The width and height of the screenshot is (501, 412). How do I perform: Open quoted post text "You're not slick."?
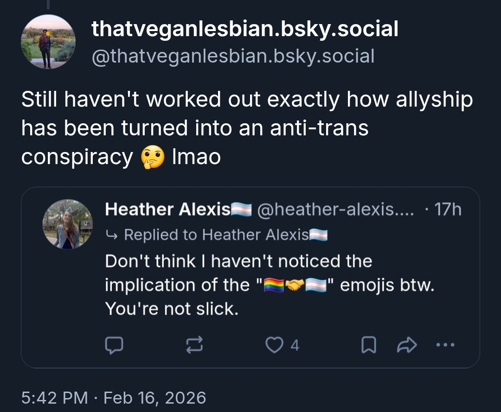(x=172, y=308)
